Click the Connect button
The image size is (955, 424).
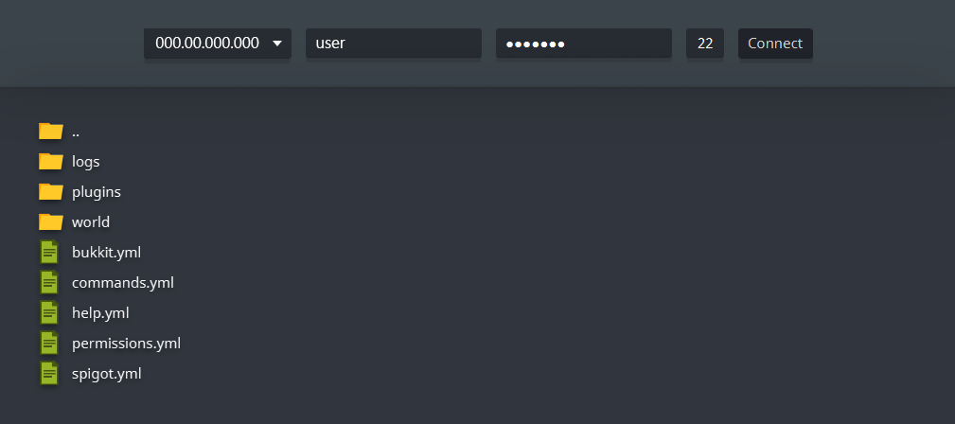(x=775, y=44)
